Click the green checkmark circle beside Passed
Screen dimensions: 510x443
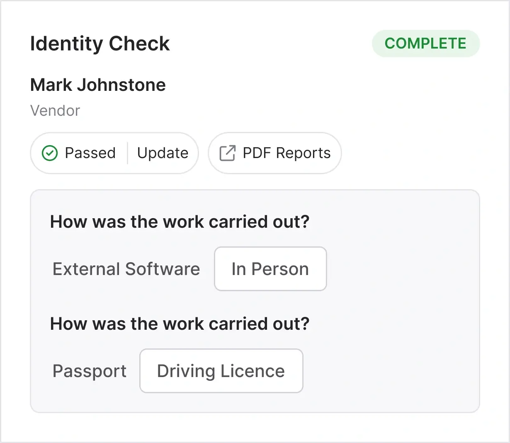point(49,153)
